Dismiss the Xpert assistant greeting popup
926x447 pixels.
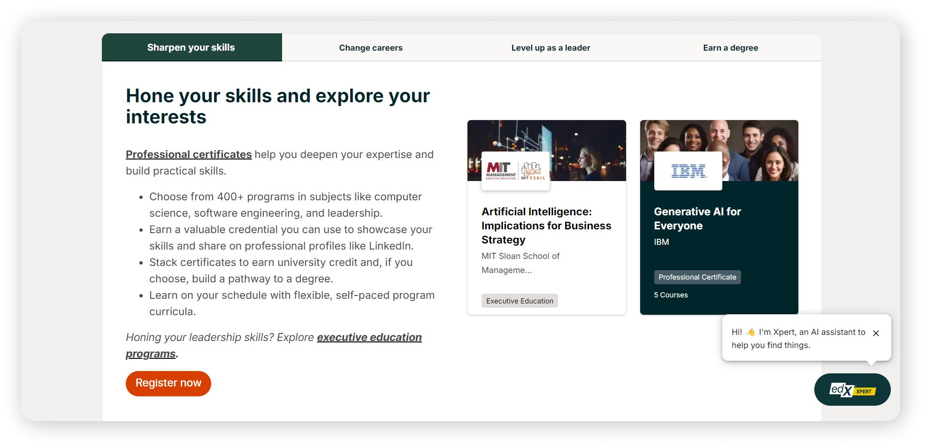pos(876,333)
